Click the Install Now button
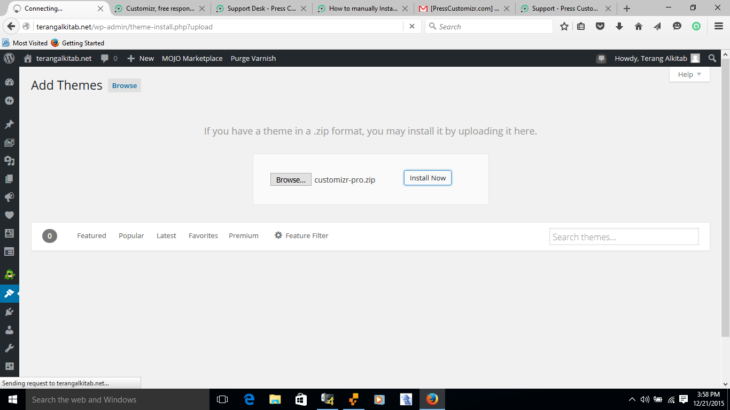Image resolution: width=730 pixels, height=410 pixels. 428,178
